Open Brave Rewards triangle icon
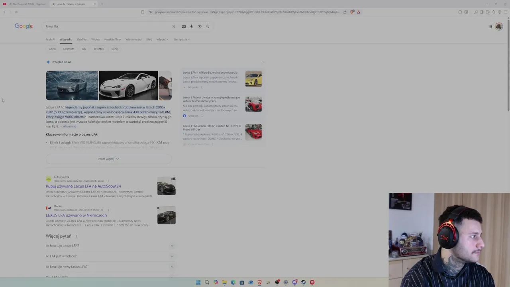 [x=359, y=12]
